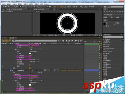Expand Video Copilot effects category
Viewport: 125px width, 94px height.
pyautogui.click(x=103, y=52)
